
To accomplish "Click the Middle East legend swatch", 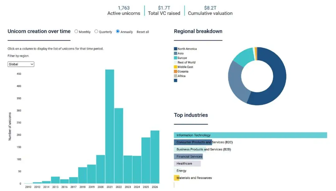I will coord(175,67).
